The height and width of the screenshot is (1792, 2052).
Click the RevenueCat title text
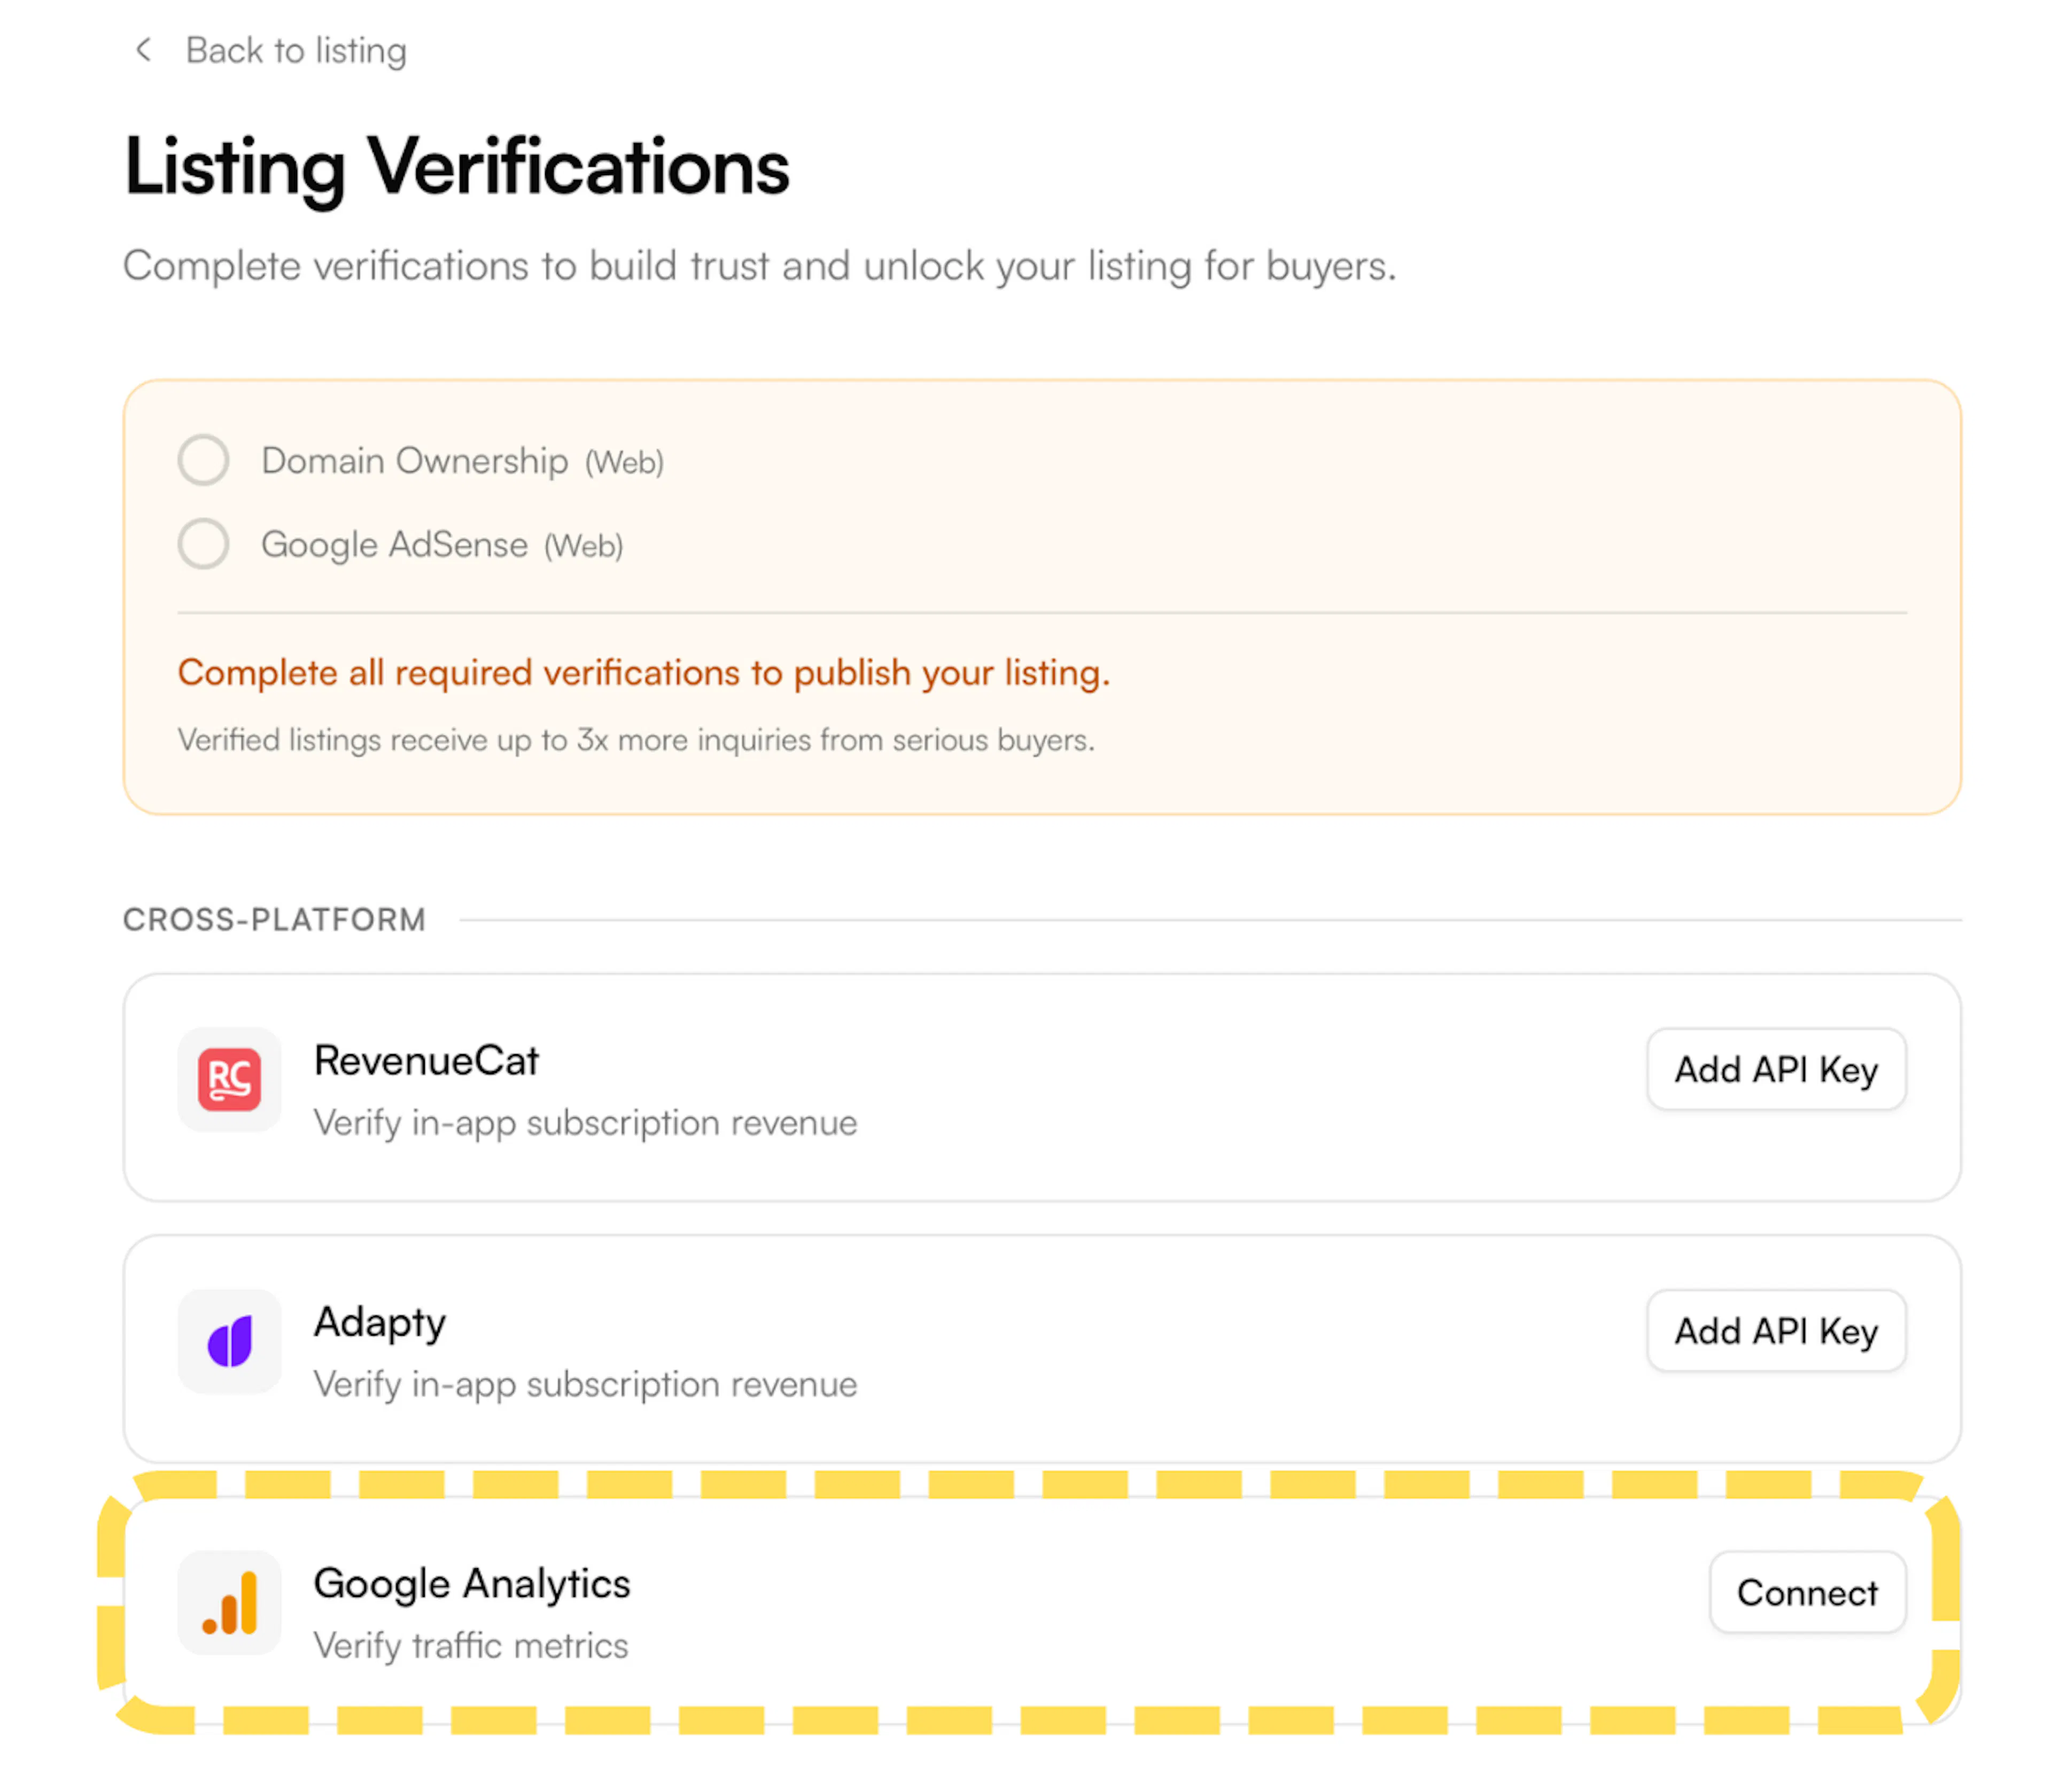point(426,1060)
